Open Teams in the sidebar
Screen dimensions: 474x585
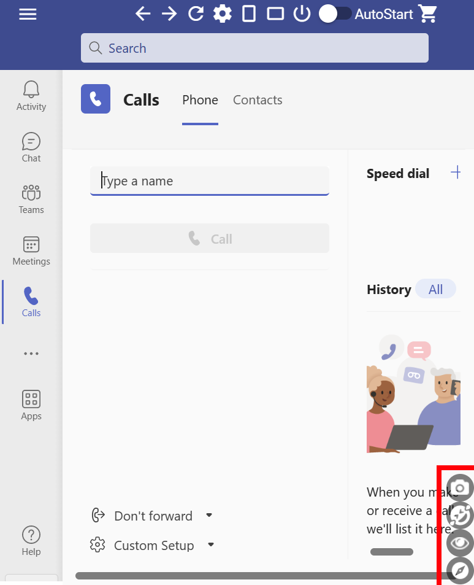(31, 200)
